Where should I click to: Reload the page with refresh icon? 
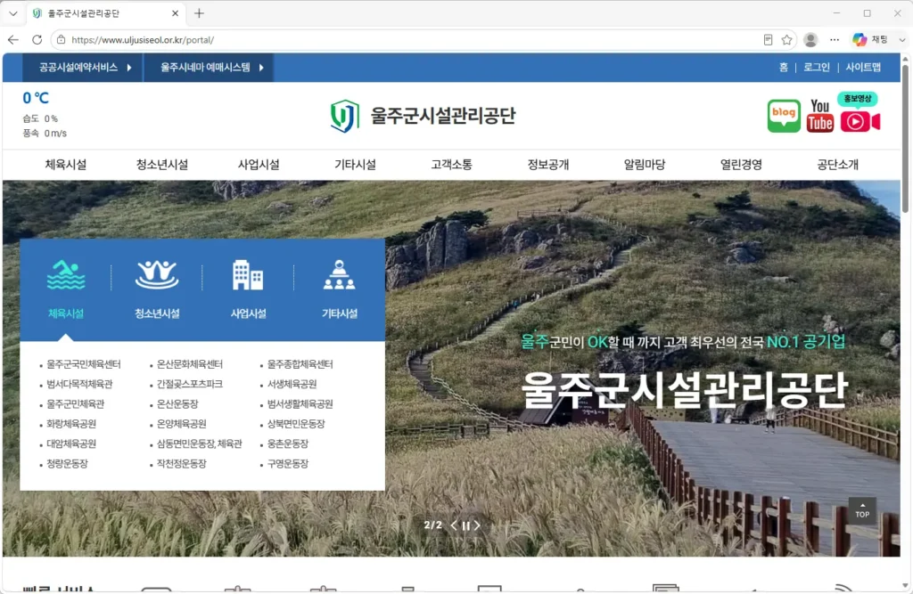[37, 39]
